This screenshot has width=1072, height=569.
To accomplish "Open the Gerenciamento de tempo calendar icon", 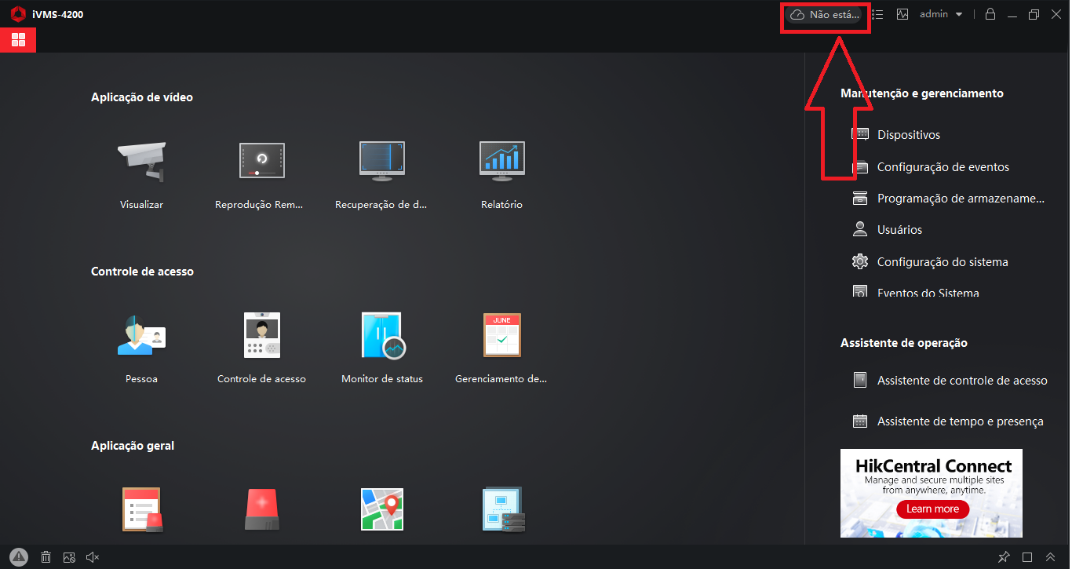I will point(502,335).
